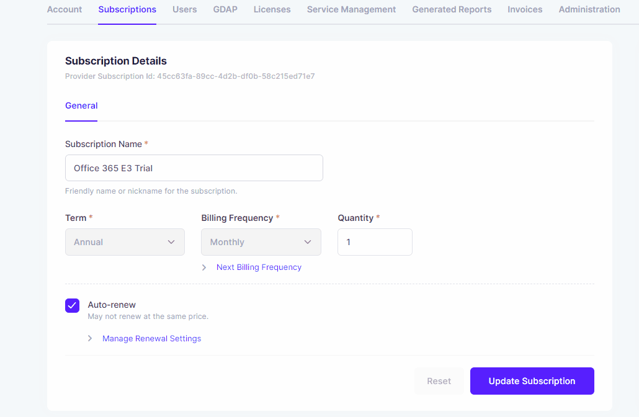Image resolution: width=639 pixels, height=417 pixels.
Task: Switch to the Users tab
Action: click(185, 9)
